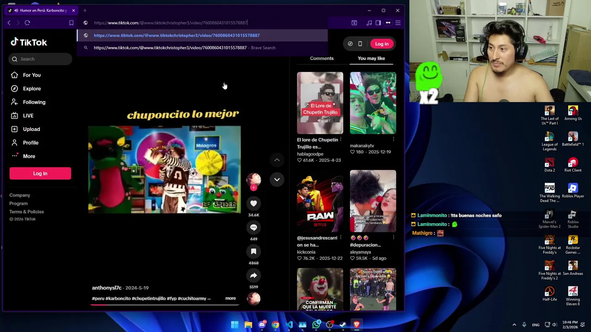Open options for makanakytv video
This screenshot has height=332, width=591.
click(x=393, y=139)
